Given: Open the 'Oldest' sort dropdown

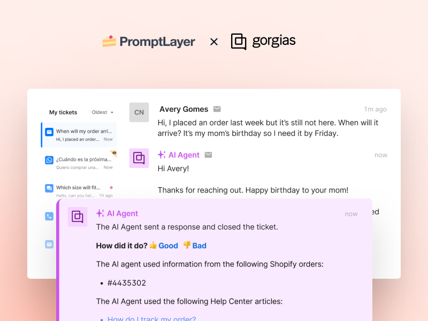Looking at the screenshot, I should (x=102, y=112).
